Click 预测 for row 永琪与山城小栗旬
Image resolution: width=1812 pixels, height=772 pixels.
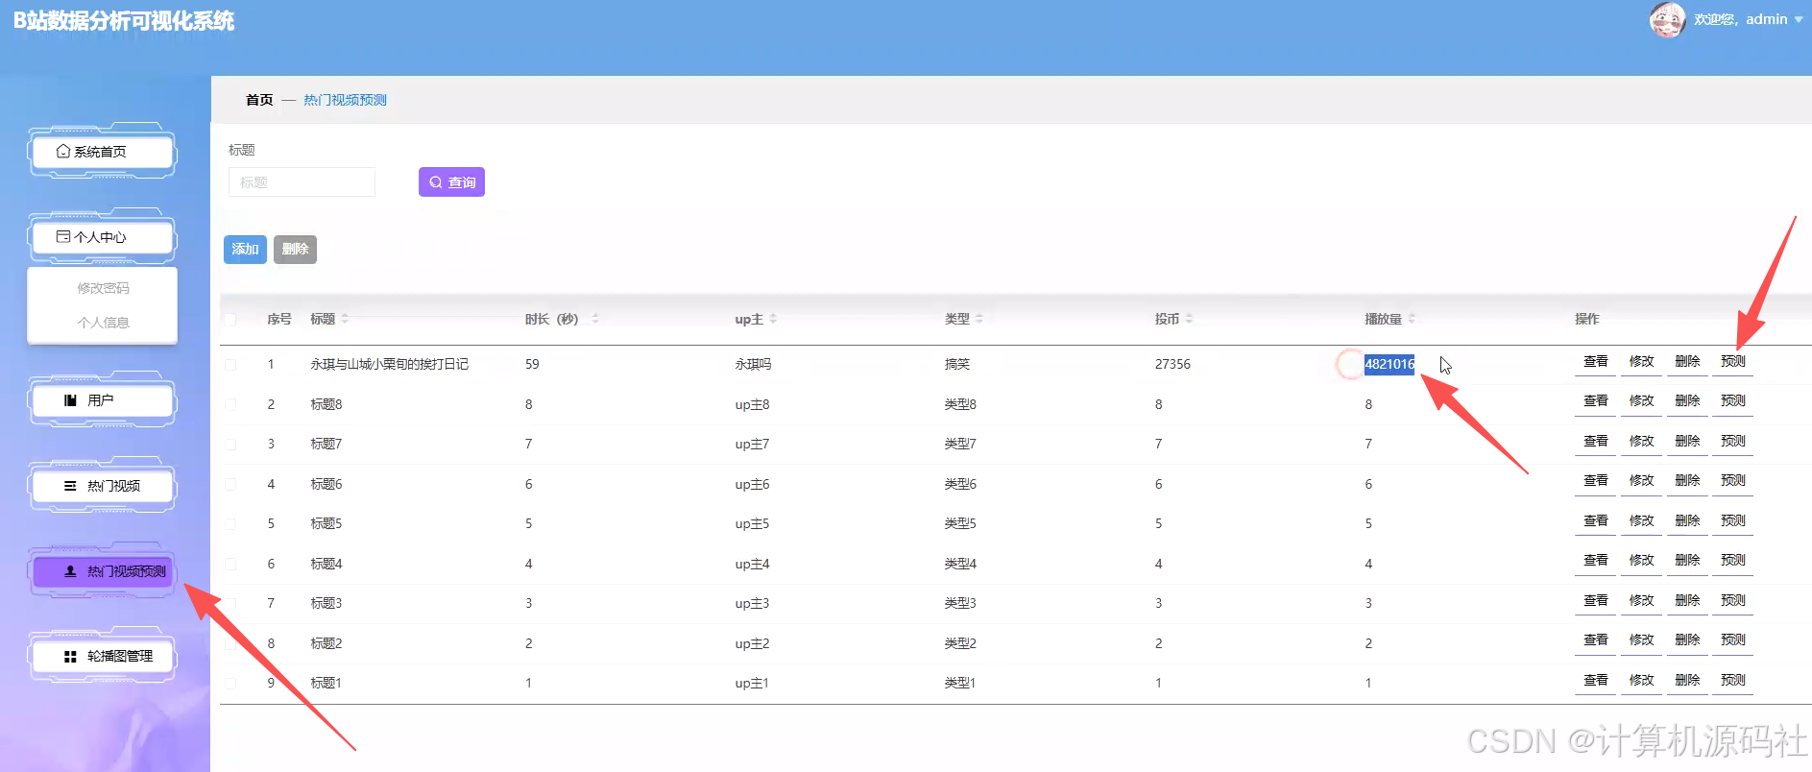click(1733, 362)
